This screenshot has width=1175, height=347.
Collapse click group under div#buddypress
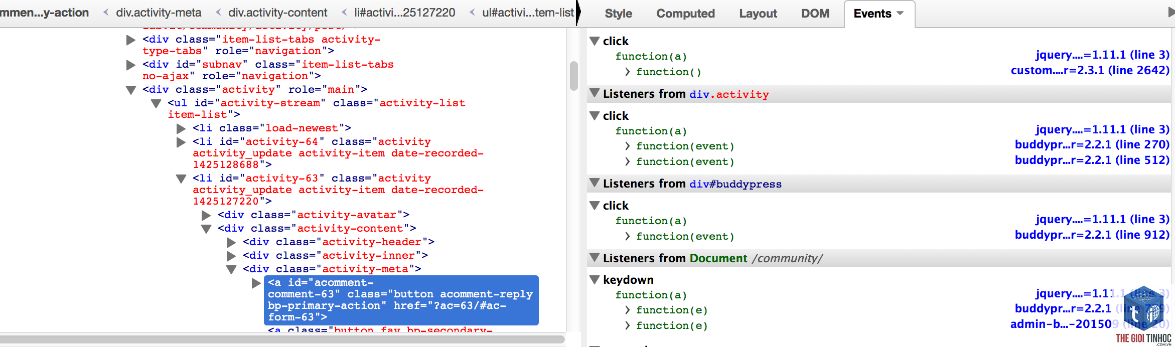[595, 206]
